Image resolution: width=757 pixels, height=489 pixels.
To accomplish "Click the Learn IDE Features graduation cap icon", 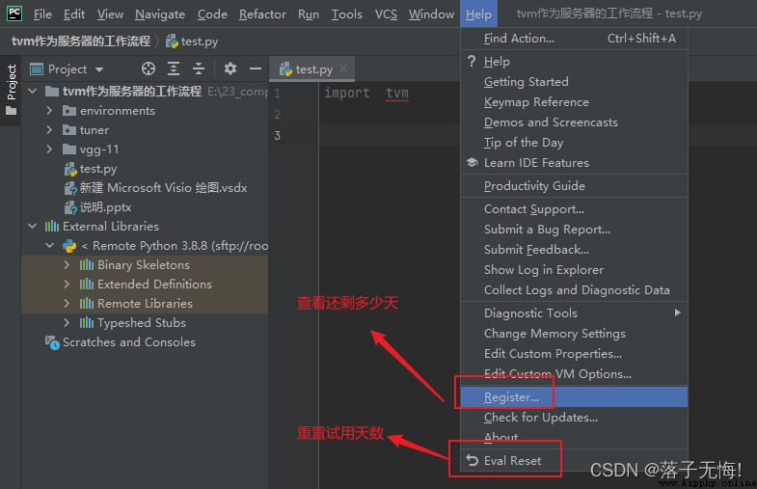I will pyautogui.click(x=472, y=163).
